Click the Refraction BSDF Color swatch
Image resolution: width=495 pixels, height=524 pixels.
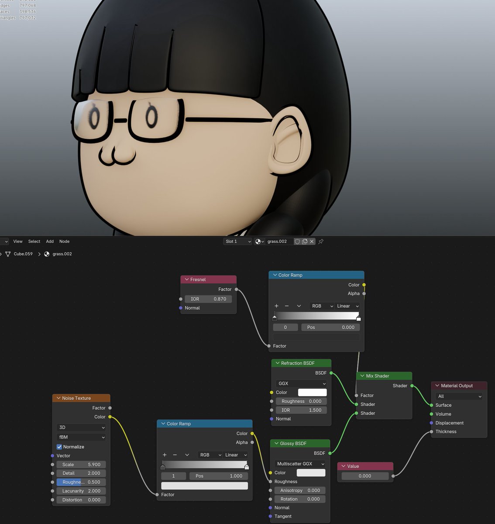pyautogui.click(x=312, y=393)
